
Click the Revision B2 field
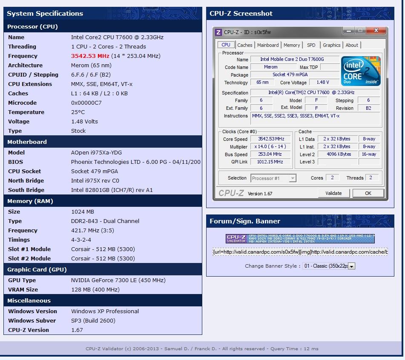(368, 108)
